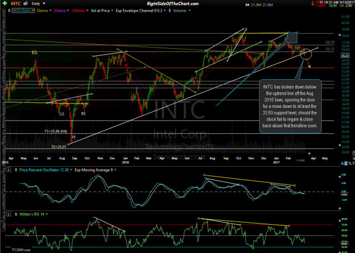This screenshot has width=355, height=253.
Task: Click the yellow RS chart label
Action: [x=34, y=53]
